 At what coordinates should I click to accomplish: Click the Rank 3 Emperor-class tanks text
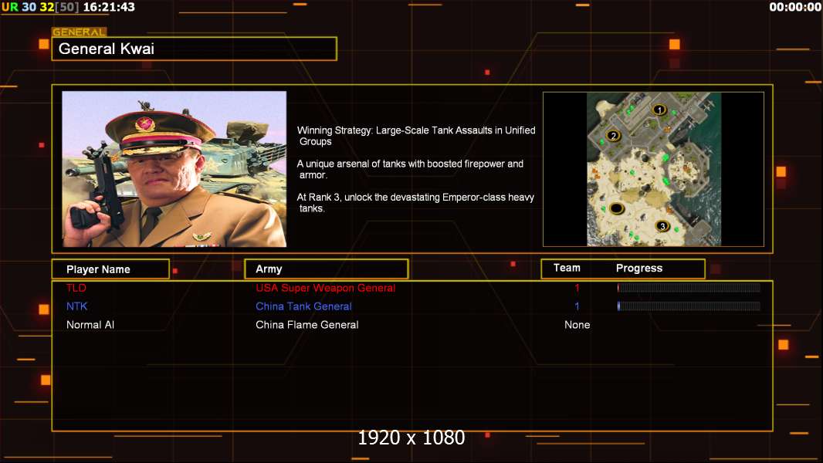(x=415, y=202)
